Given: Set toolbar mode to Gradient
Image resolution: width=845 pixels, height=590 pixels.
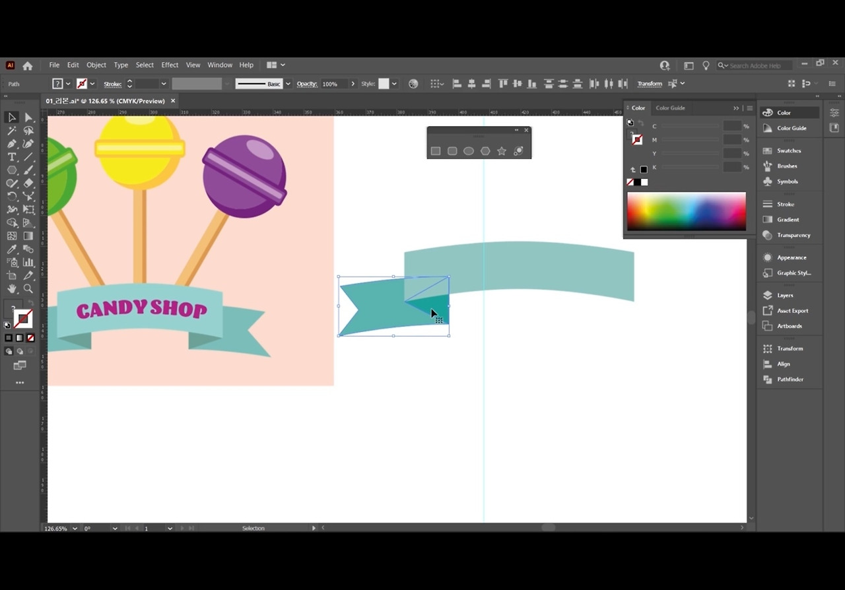Looking at the screenshot, I should (20, 338).
